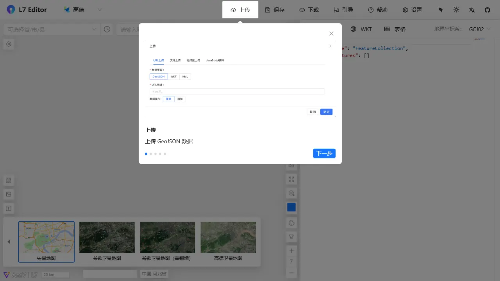The height and width of the screenshot is (281, 500).
Task: Open the filter funnel icon
Action: (291, 237)
